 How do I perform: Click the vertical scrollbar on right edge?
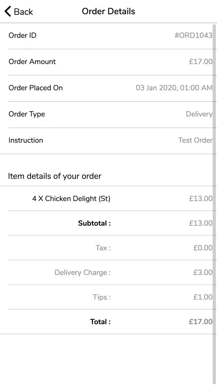tap(215, 204)
